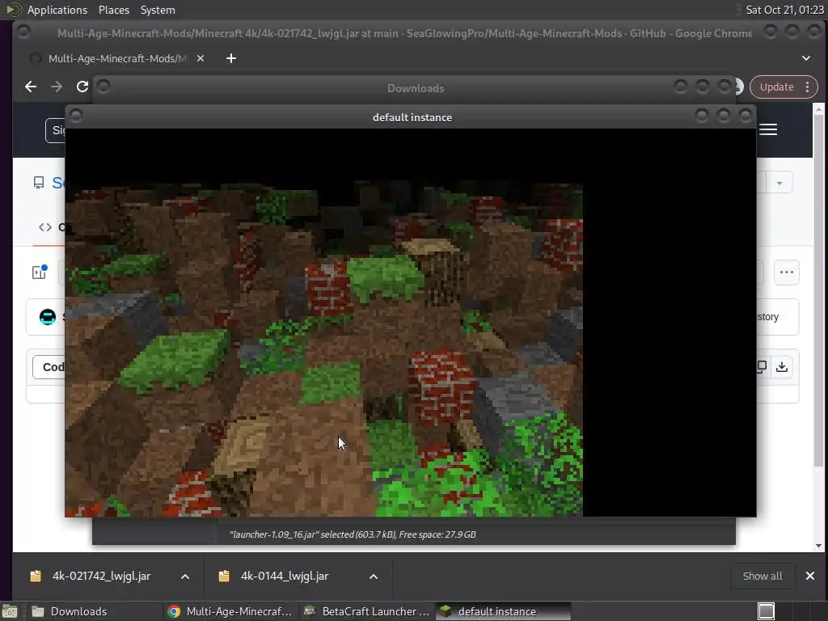
Task: Open the default instance window menu button
Action: 77,115
